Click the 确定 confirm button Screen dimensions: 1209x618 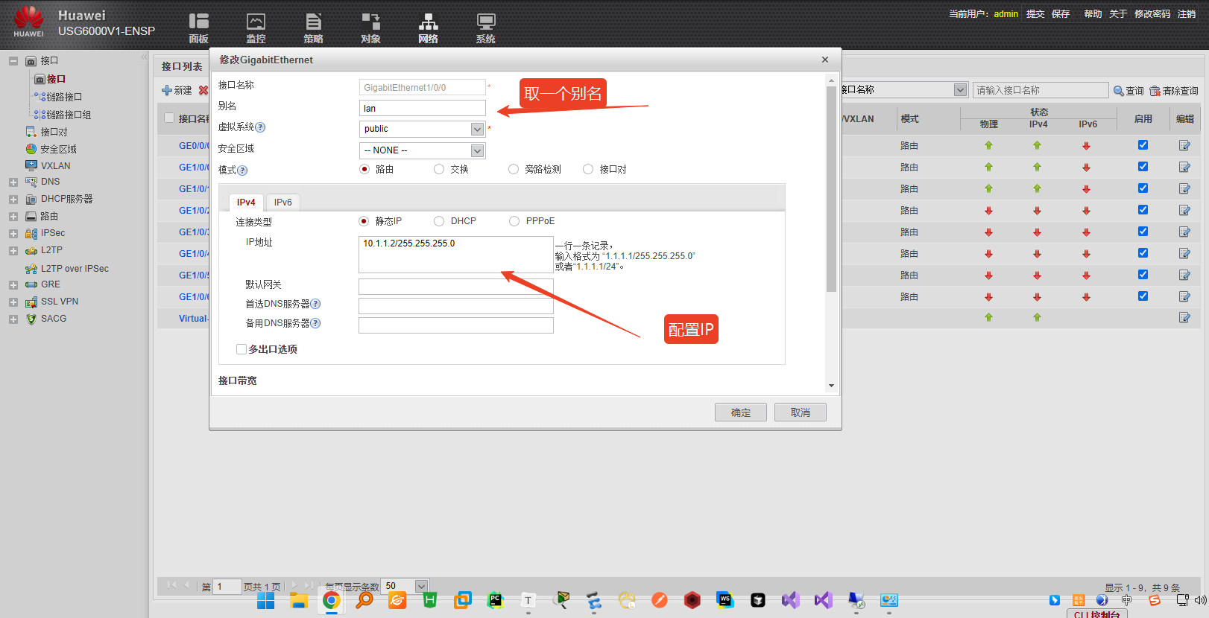(x=741, y=412)
